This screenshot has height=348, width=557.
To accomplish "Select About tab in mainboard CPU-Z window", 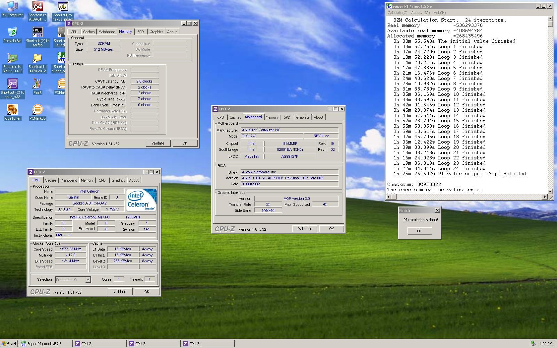I will (x=318, y=117).
